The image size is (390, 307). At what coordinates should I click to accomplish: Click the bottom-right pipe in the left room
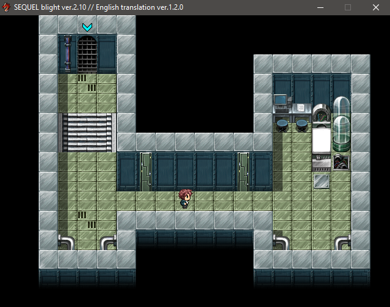(108, 242)
